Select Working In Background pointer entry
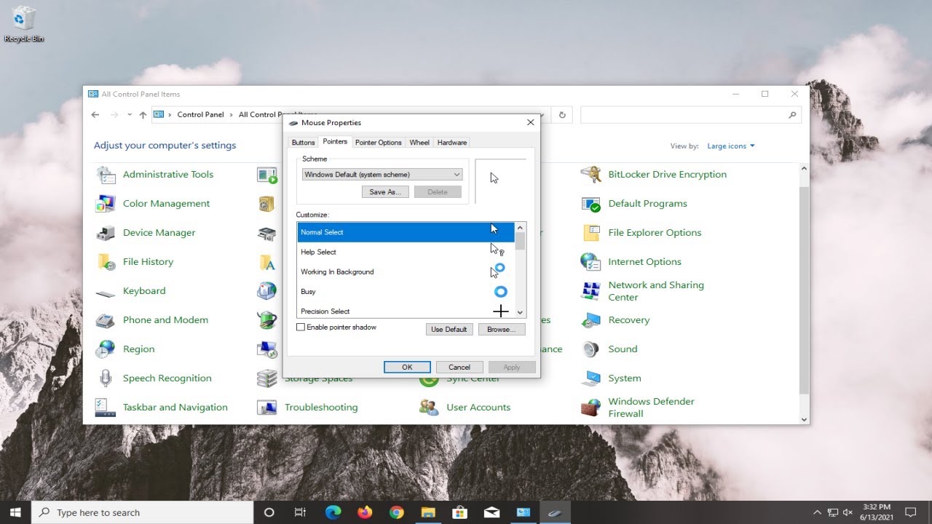Image resolution: width=932 pixels, height=524 pixels. tap(406, 271)
